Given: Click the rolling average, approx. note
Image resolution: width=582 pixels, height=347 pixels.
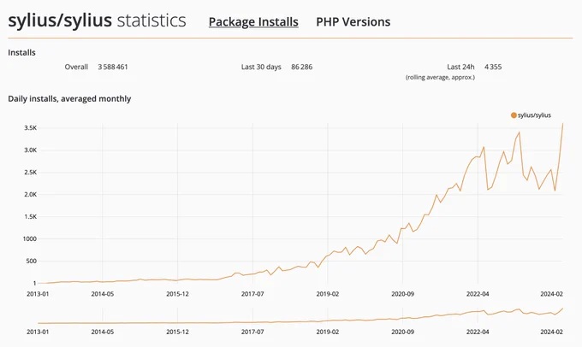Looking at the screenshot, I should pos(440,78).
